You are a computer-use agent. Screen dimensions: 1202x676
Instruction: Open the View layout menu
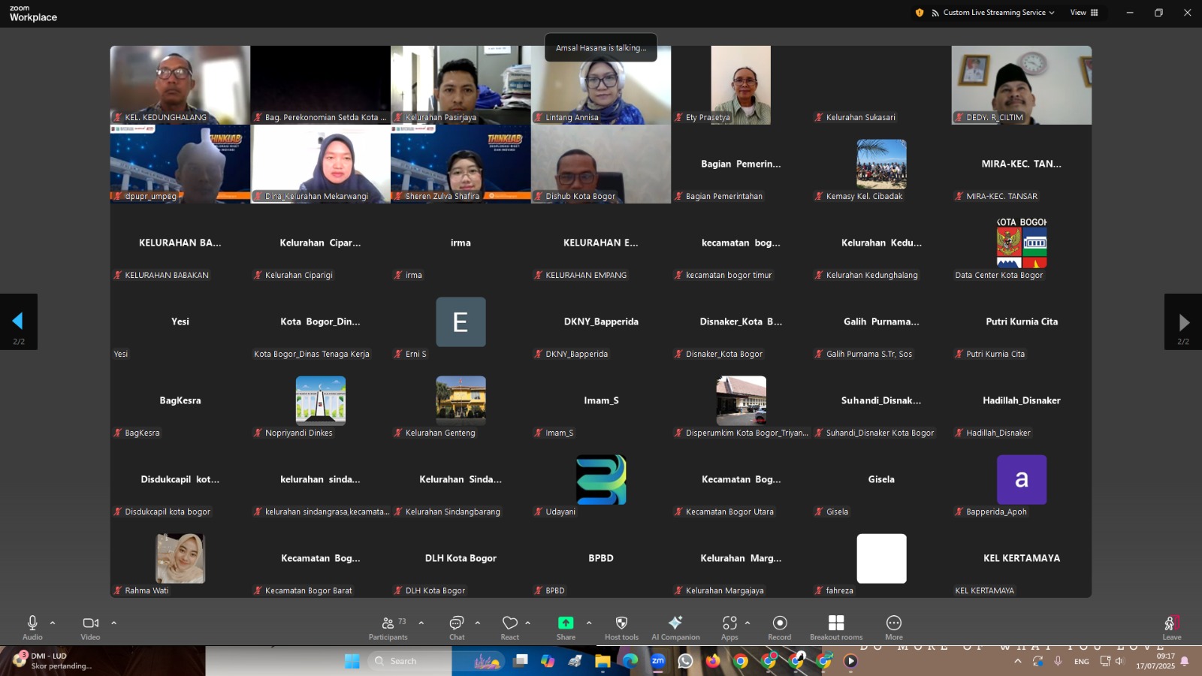(x=1084, y=13)
